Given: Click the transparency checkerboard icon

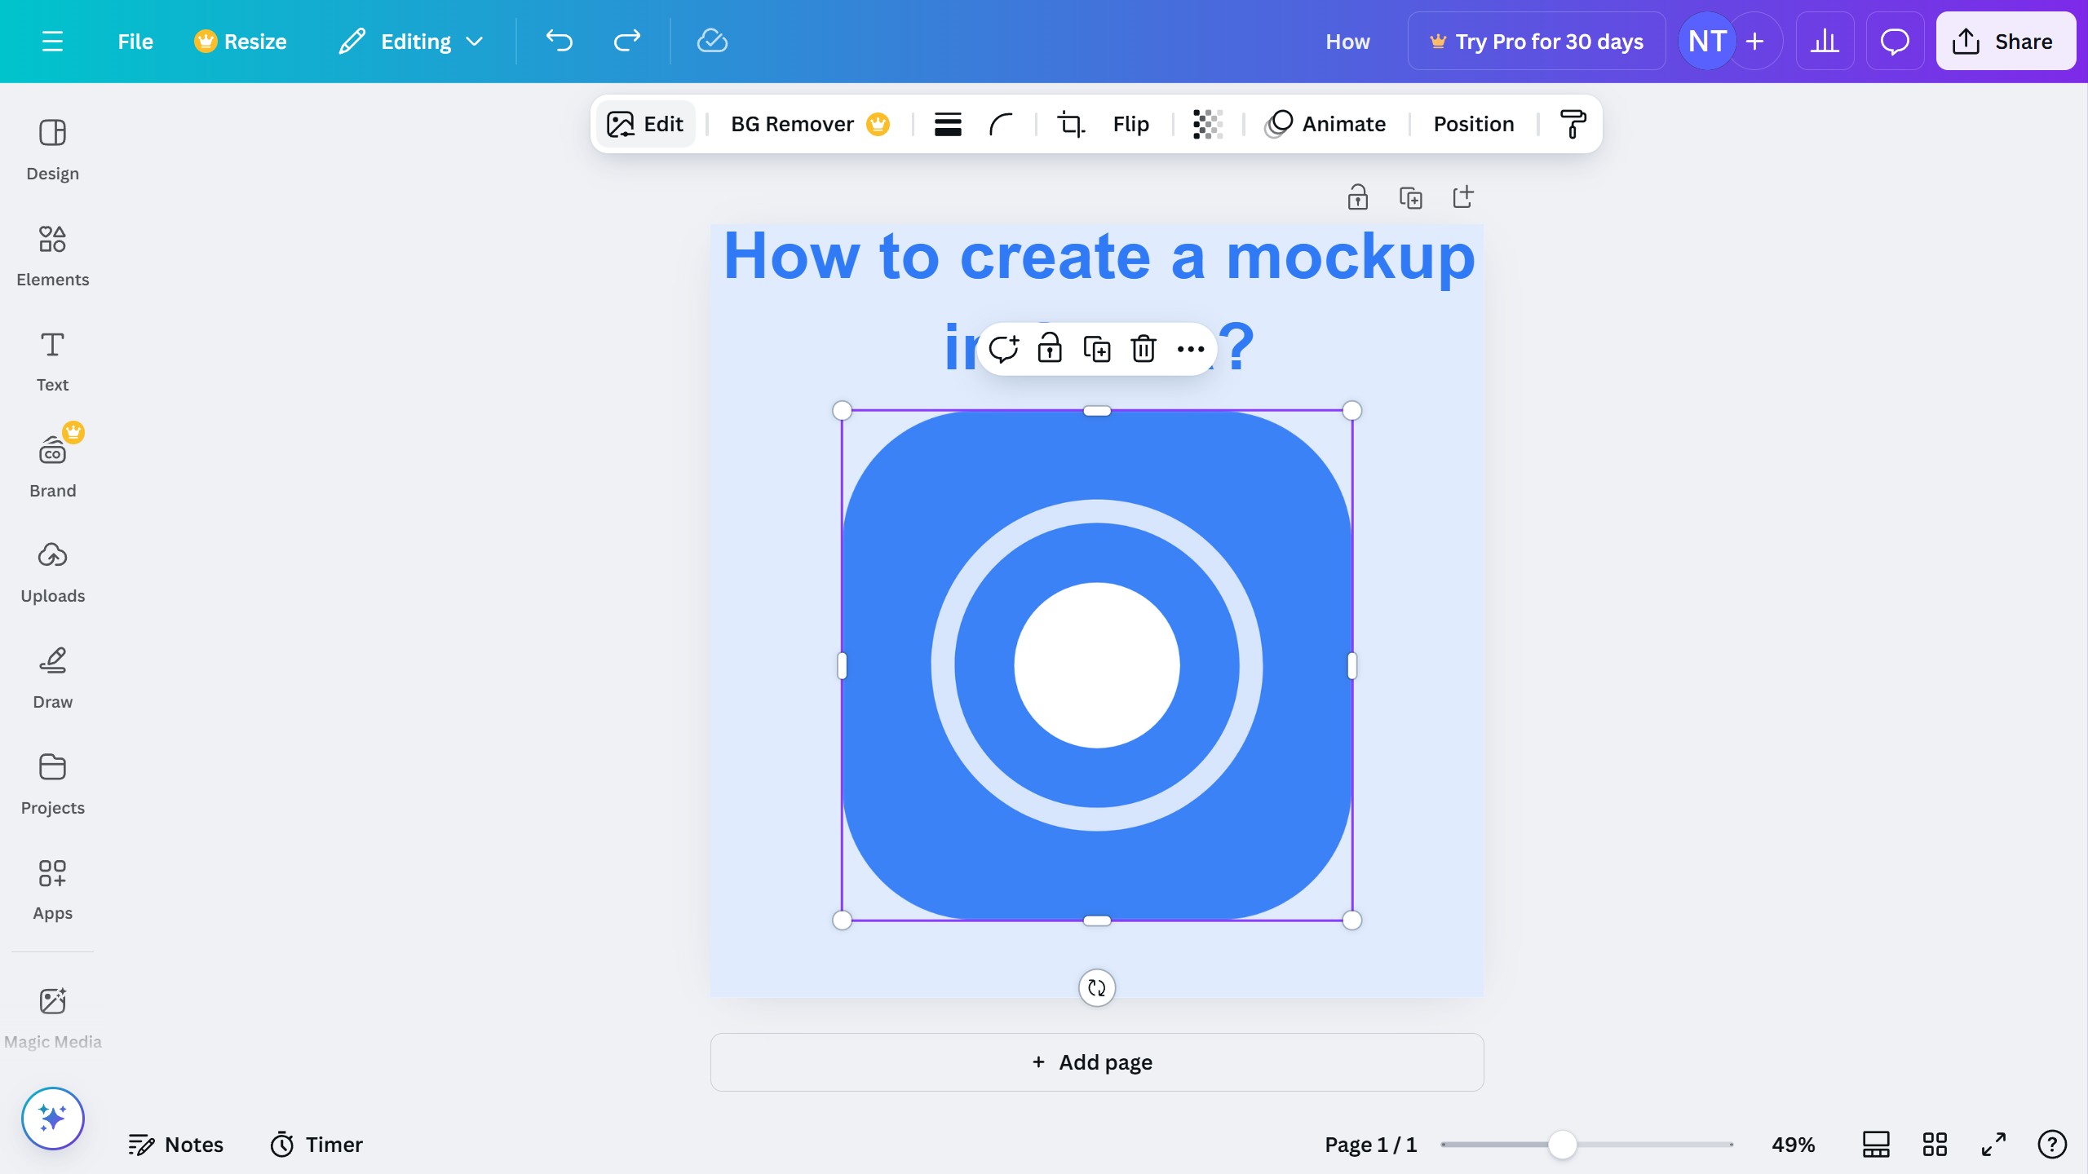Looking at the screenshot, I should (x=1208, y=124).
